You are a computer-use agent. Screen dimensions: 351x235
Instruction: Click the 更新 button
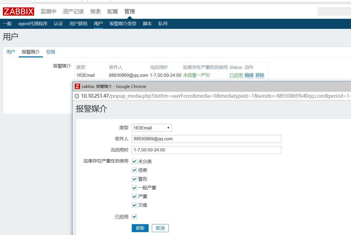[140, 228]
